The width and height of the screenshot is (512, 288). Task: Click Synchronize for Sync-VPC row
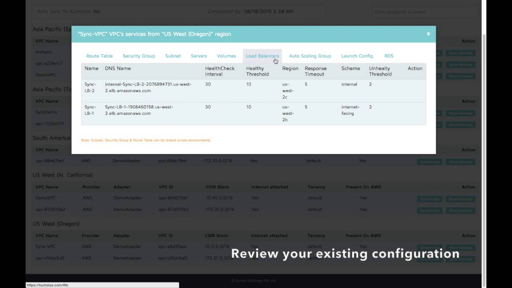tap(430, 248)
